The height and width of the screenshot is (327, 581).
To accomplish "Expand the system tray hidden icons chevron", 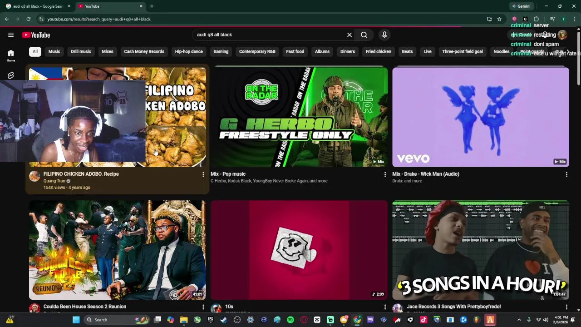I will (519, 320).
